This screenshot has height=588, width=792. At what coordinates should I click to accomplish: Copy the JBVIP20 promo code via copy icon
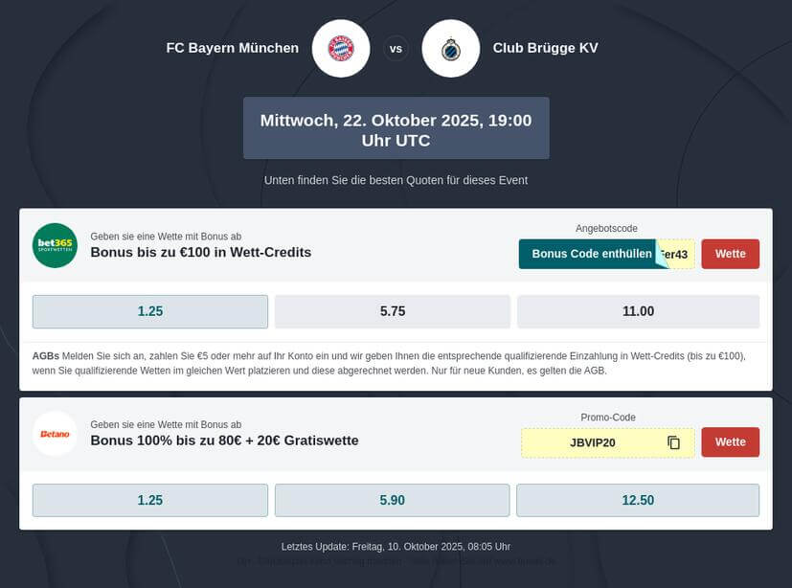(673, 442)
